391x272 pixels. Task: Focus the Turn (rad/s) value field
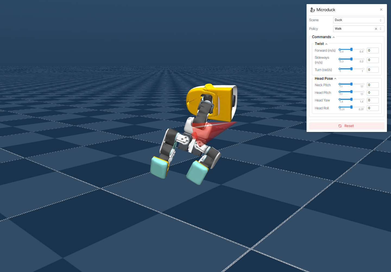pyautogui.click(x=373, y=70)
